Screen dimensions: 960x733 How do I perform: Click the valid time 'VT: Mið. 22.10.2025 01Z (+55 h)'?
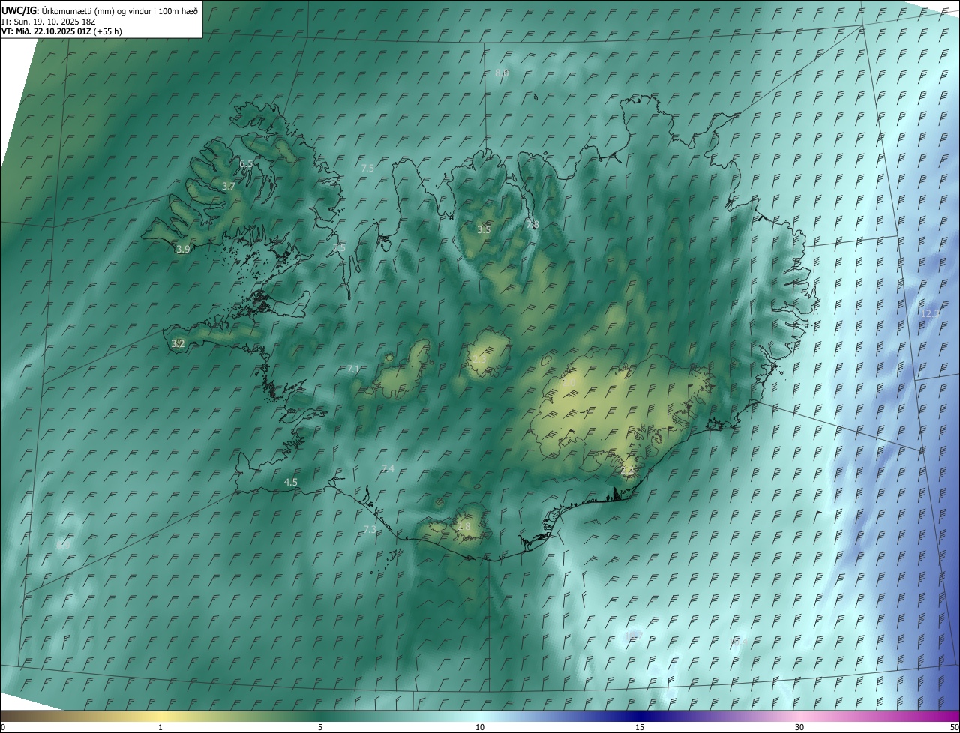(x=61, y=31)
